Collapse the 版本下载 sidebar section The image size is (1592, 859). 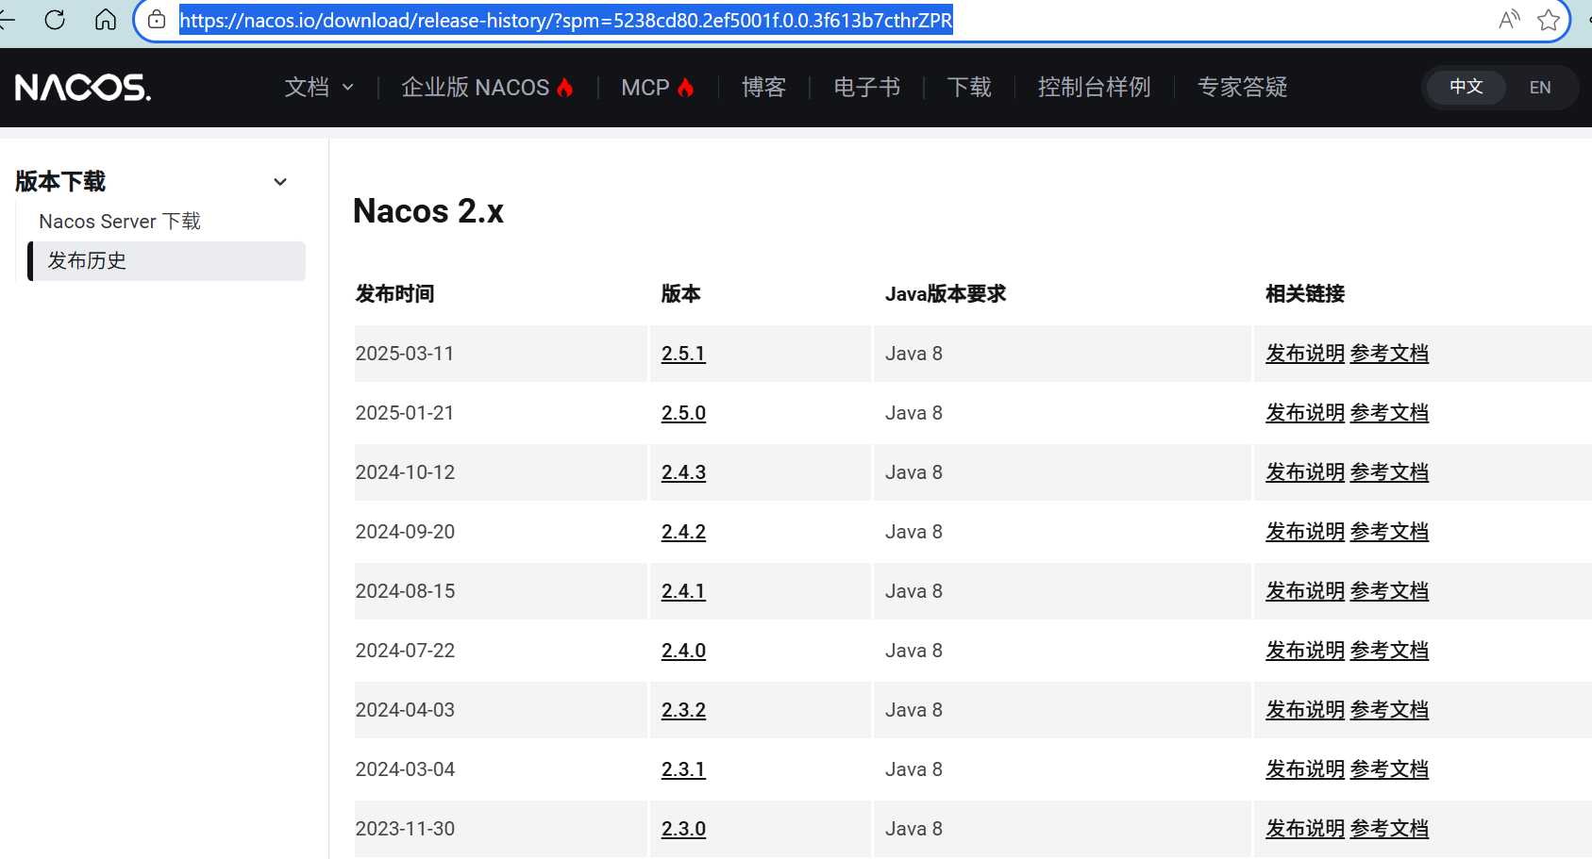click(x=280, y=182)
